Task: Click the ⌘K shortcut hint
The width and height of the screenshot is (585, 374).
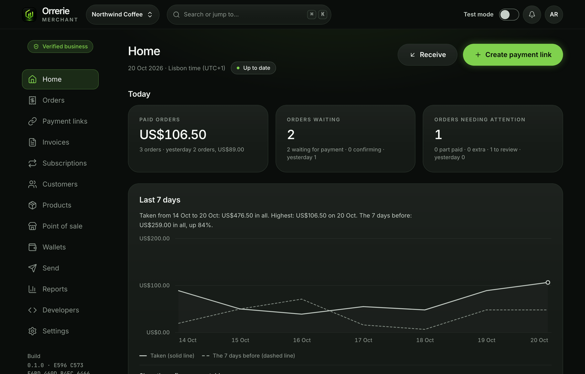Action: (x=318, y=15)
